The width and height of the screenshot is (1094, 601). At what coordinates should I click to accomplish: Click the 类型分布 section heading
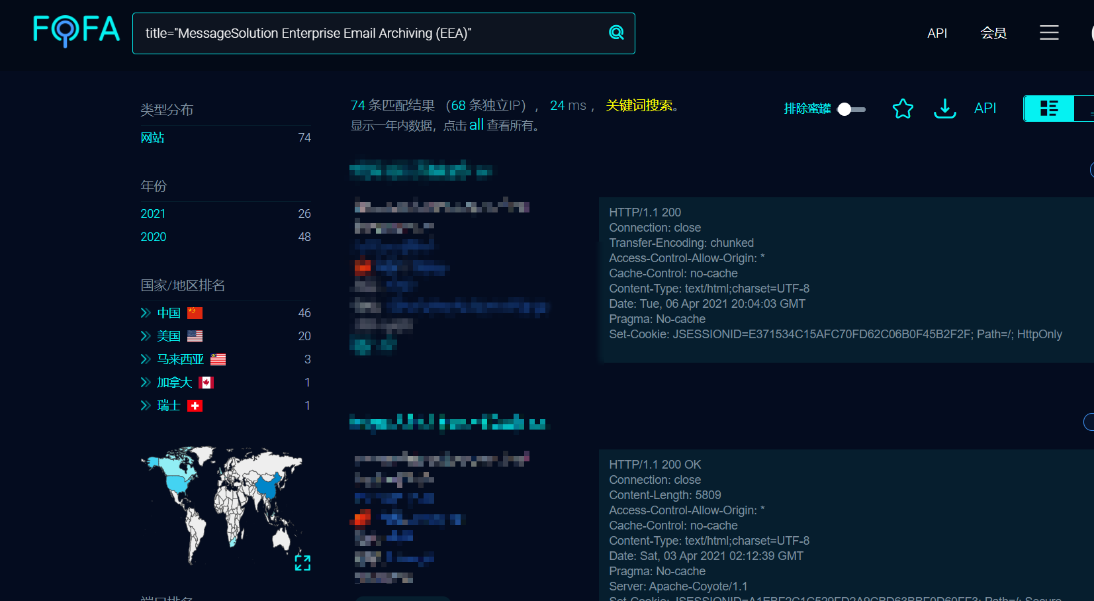click(x=167, y=110)
